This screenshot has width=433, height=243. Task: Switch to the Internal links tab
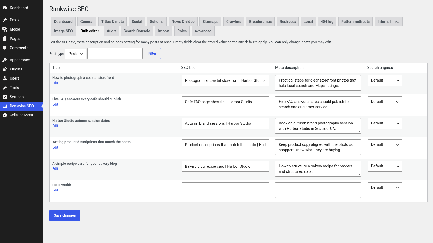pos(388,22)
